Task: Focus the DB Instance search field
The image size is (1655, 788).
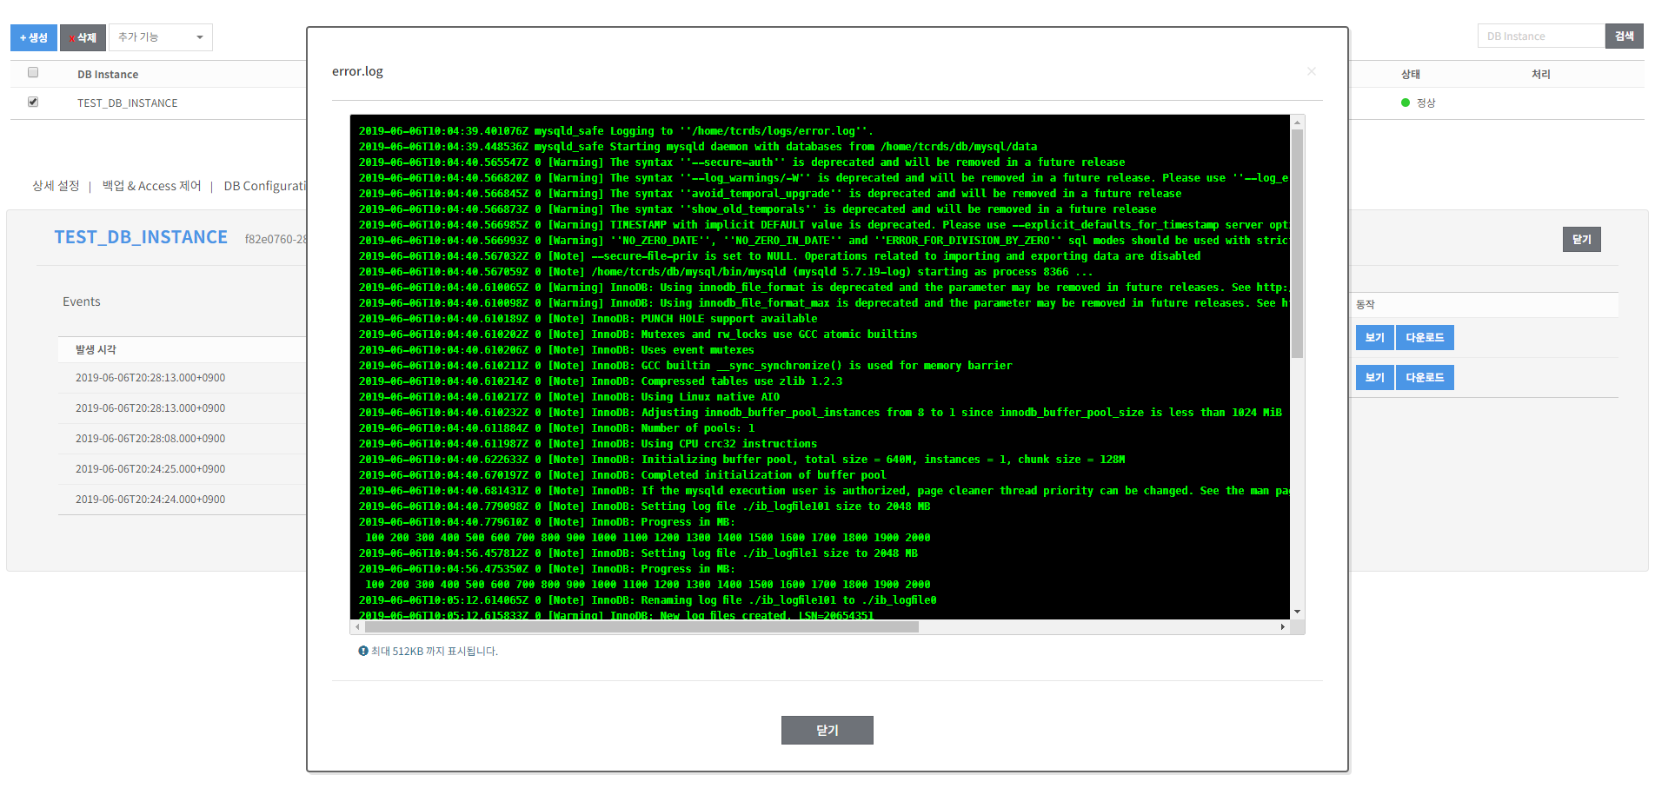Action: click(x=1541, y=36)
